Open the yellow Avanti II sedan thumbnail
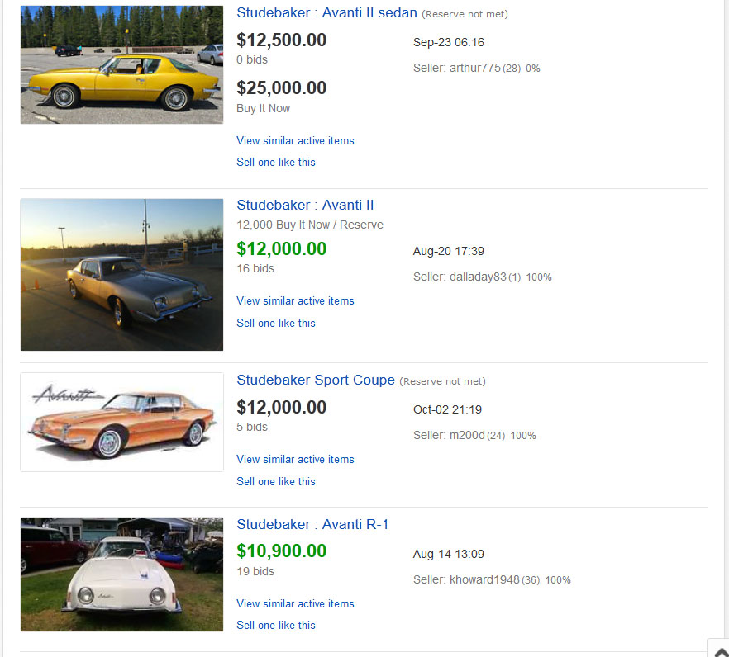Image resolution: width=729 pixels, height=657 pixels. (121, 65)
